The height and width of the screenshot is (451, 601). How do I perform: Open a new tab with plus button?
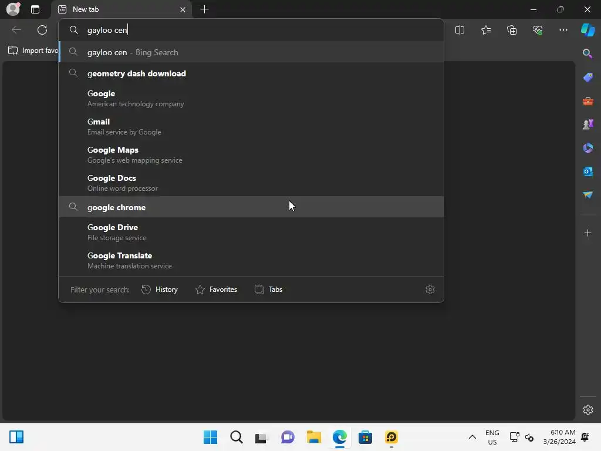(x=205, y=9)
